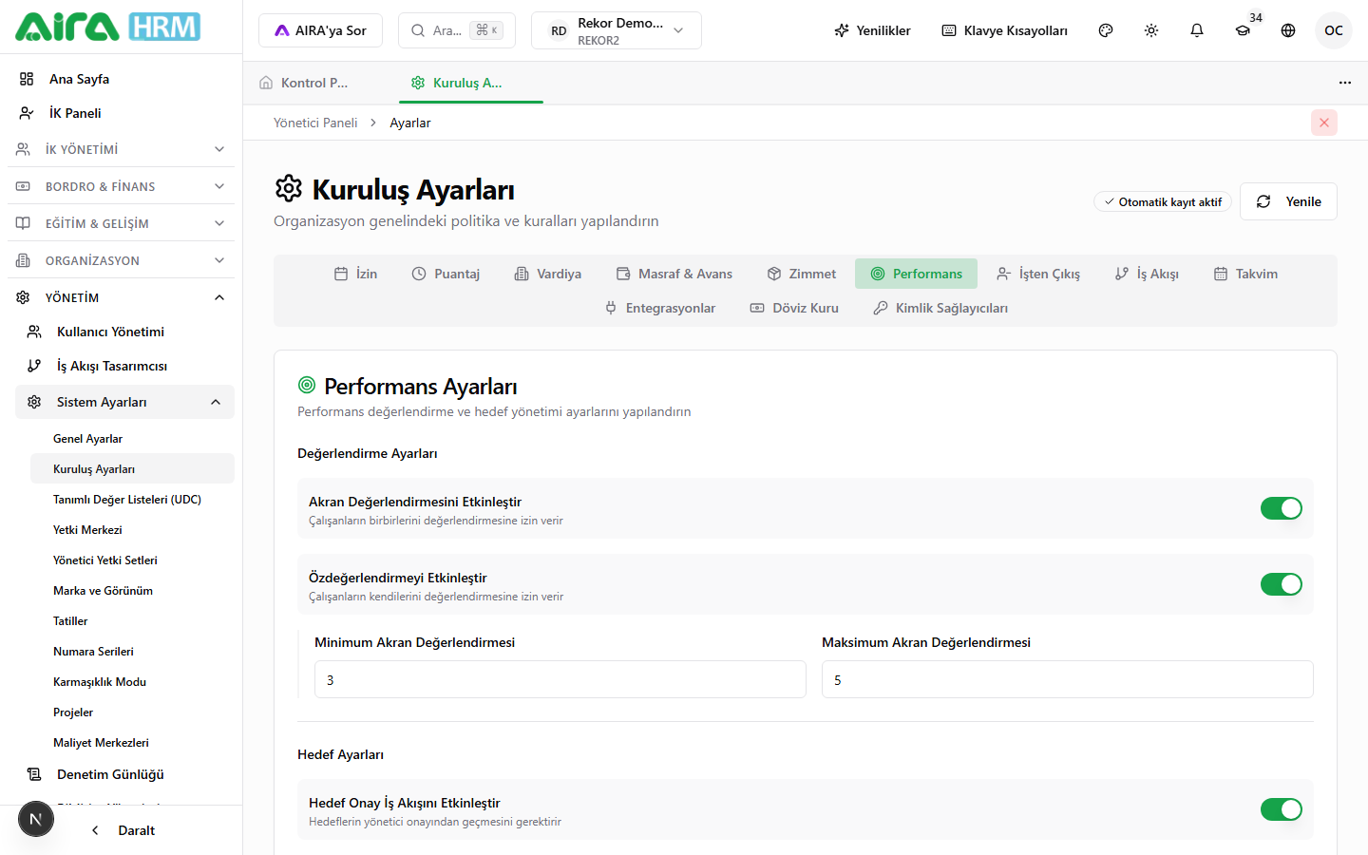Edit Maksimum Akran Değerlendirmesi field
The image size is (1368, 855).
click(x=1068, y=679)
